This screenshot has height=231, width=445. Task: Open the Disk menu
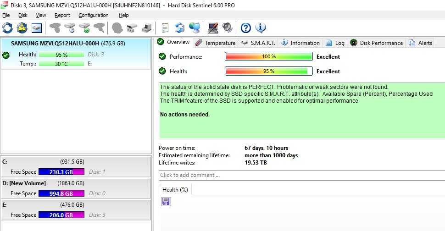pos(22,15)
